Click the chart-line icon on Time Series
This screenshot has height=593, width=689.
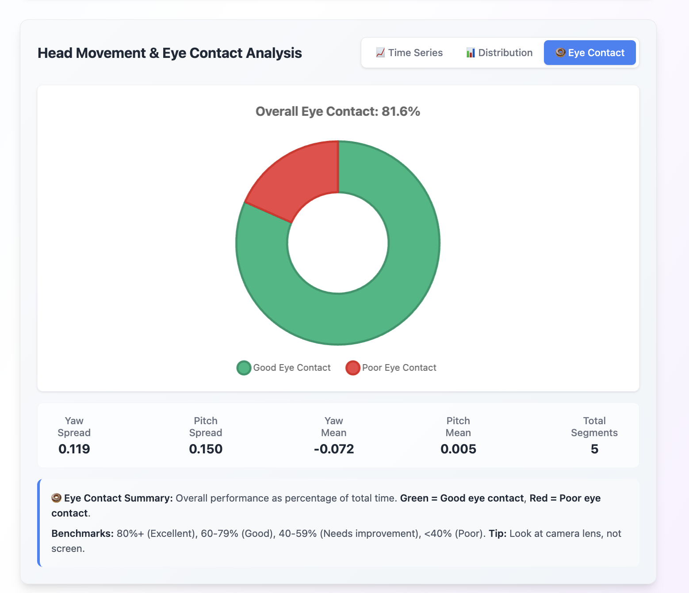(x=380, y=53)
